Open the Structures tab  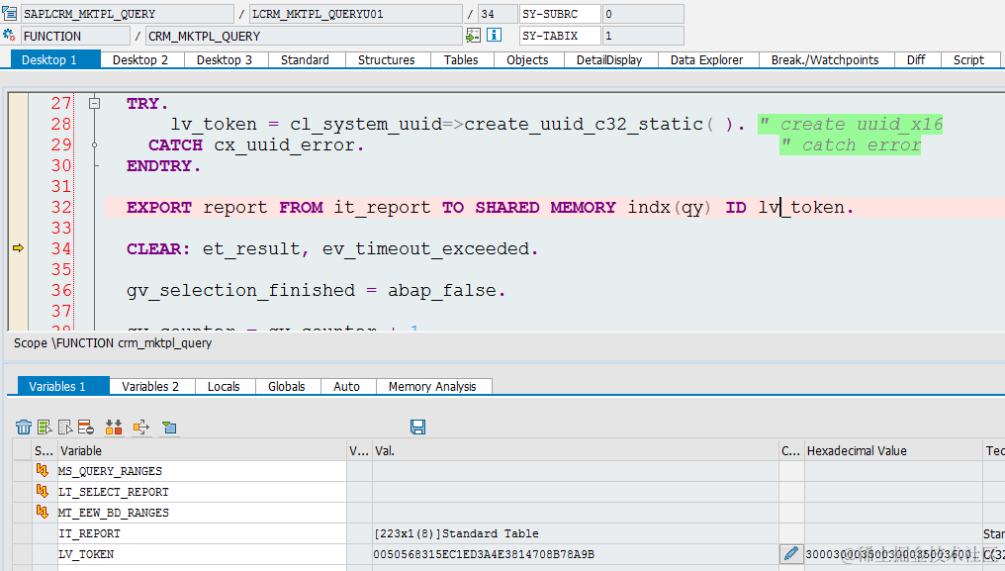387,59
